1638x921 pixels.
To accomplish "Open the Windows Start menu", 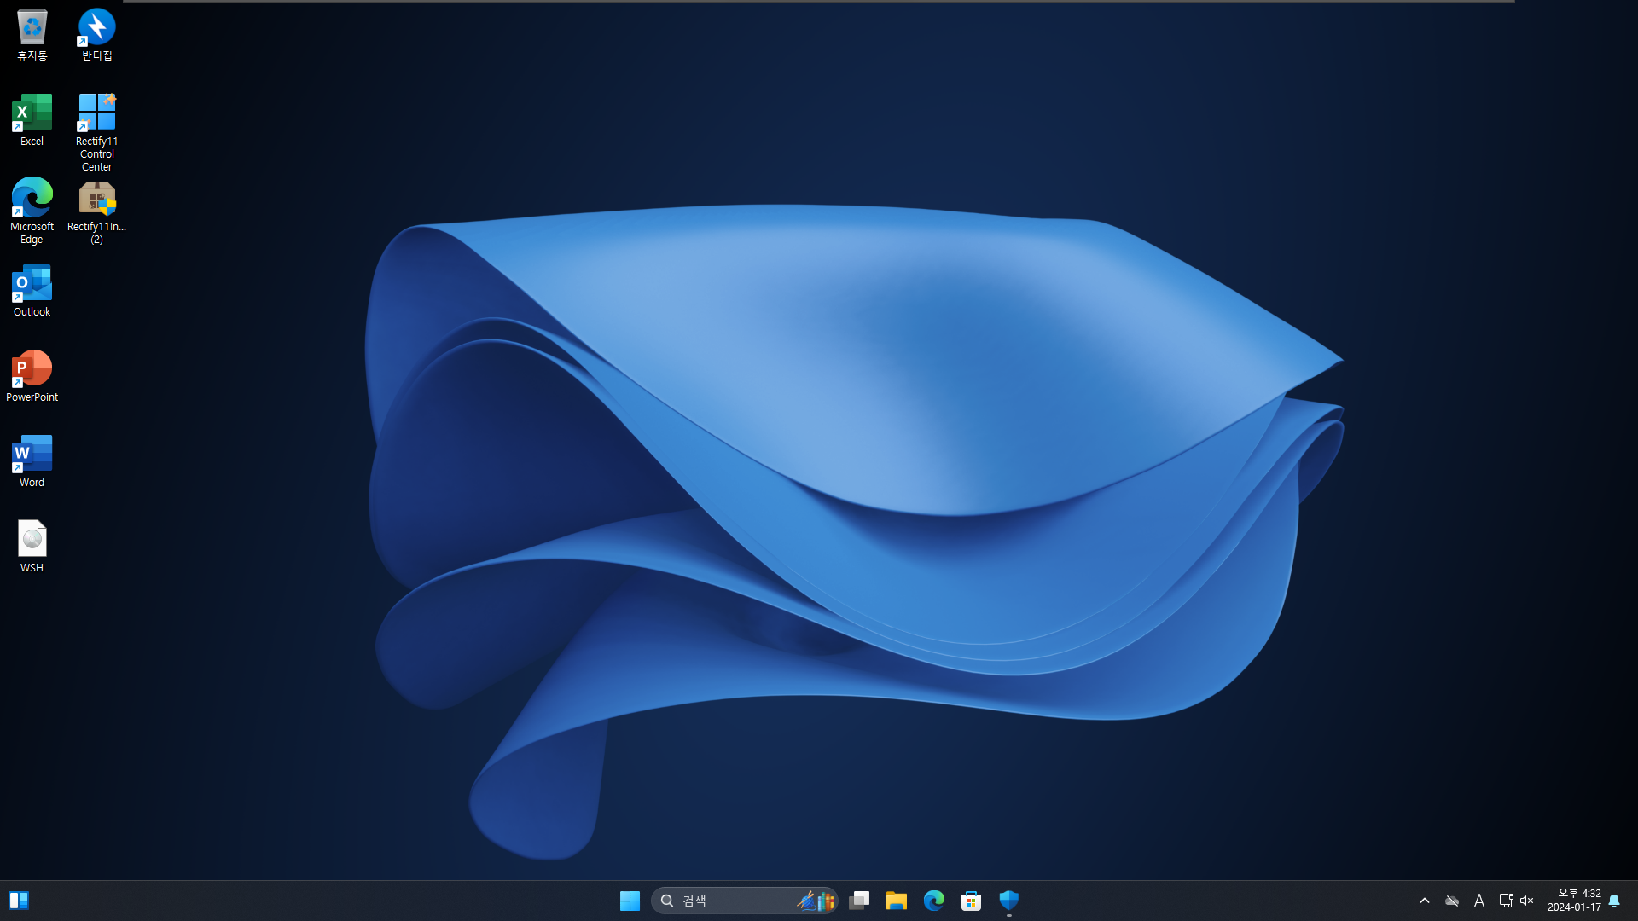I will click(630, 901).
